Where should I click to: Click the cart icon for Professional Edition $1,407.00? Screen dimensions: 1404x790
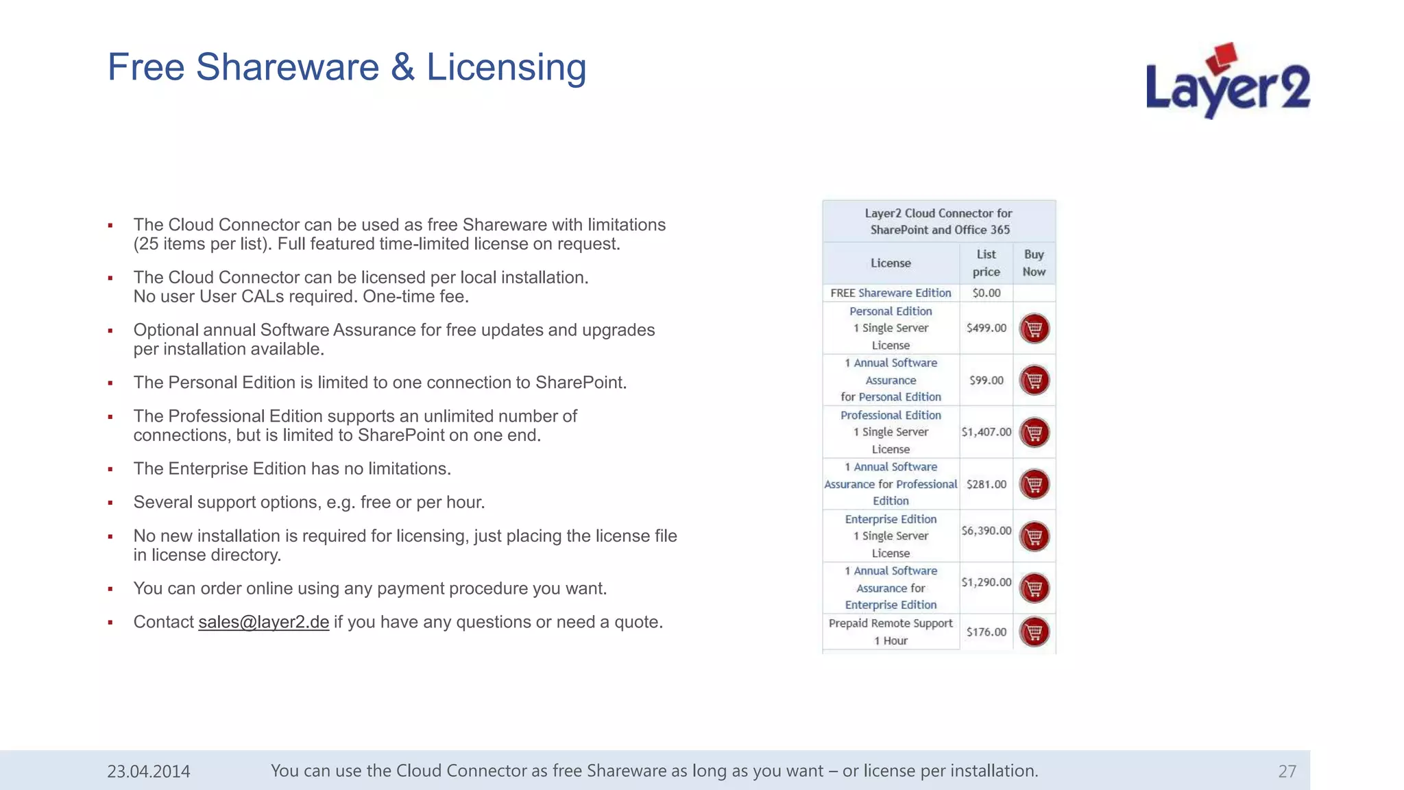tap(1034, 433)
